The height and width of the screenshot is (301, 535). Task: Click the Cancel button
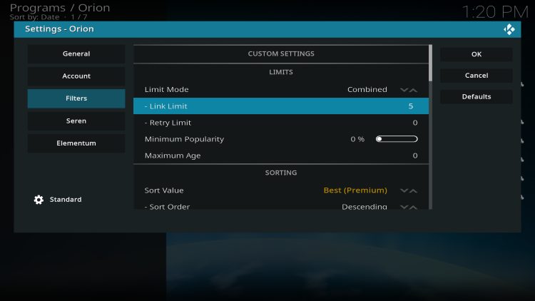pyautogui.click(x=477, y=76)
